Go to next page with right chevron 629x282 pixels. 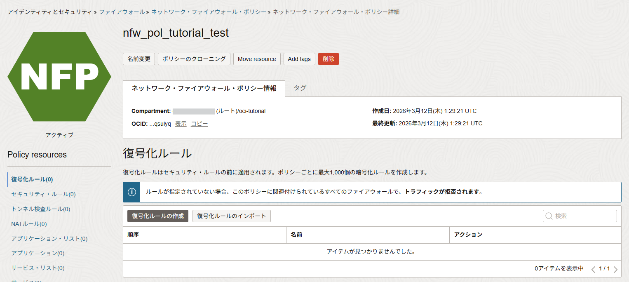click(615, 270)
